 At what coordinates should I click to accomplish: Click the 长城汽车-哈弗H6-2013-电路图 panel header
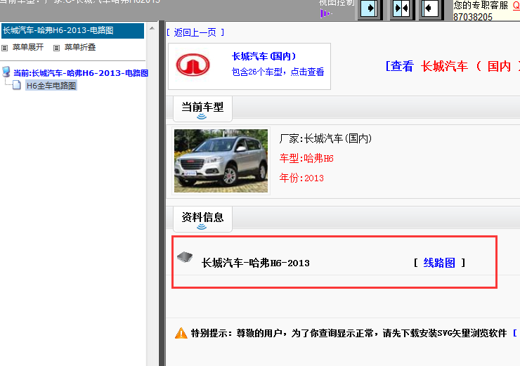click(x=72, y=30)
